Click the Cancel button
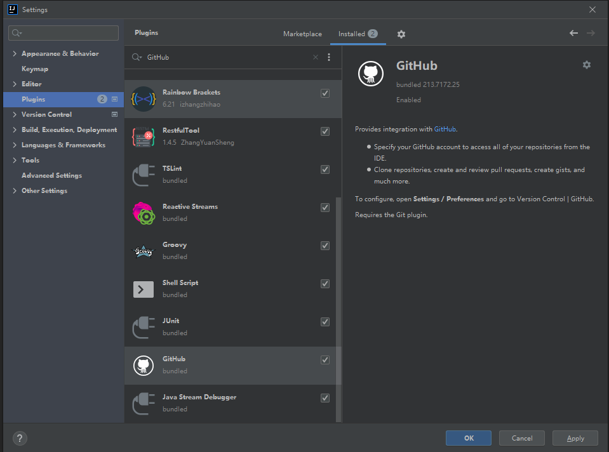This screenshot has height=452, width=609. pos(521,438)
